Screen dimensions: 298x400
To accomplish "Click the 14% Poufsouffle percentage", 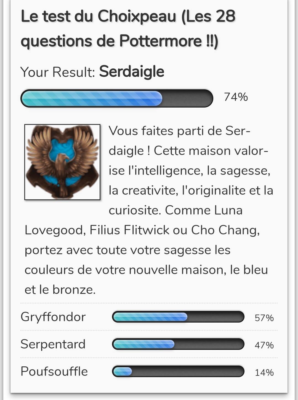I will pos(264,372).
